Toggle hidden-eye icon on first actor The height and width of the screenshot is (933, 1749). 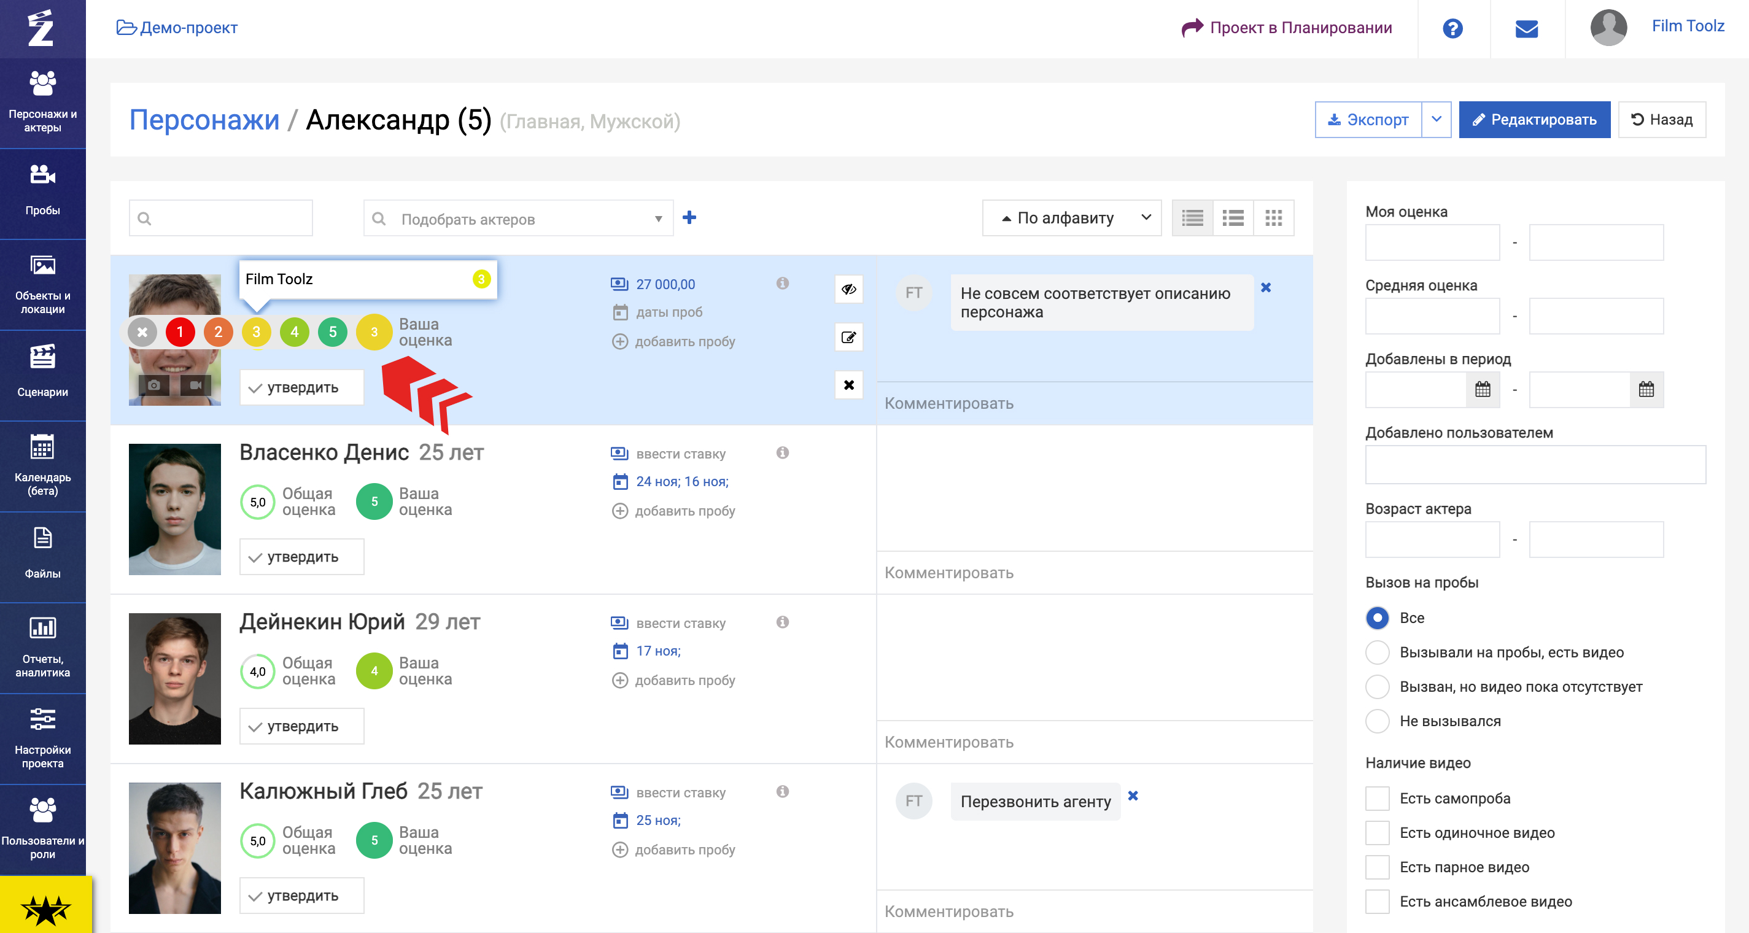(x=848, y=289)
